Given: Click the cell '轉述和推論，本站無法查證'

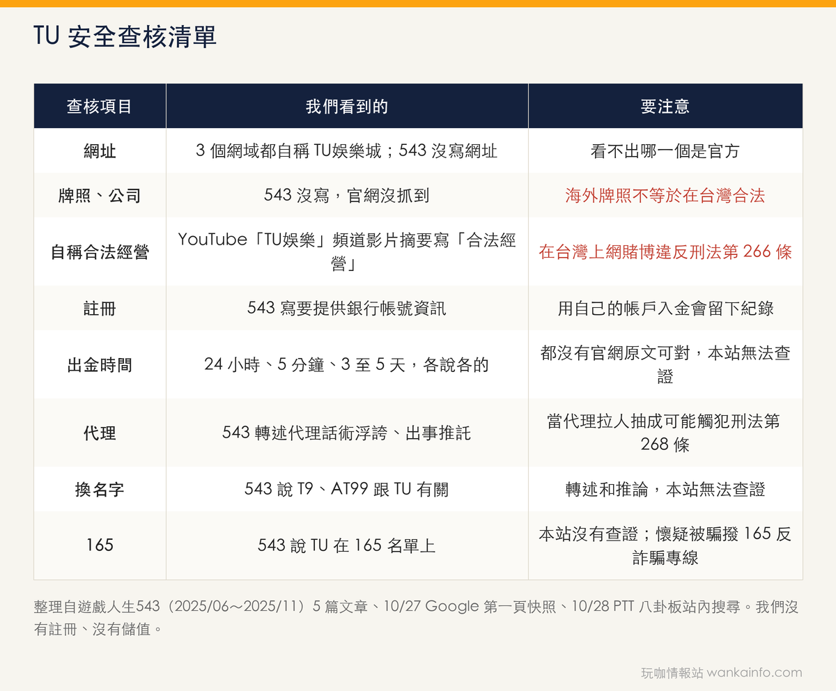Looking at the screenshot, I should click(665, 489).
